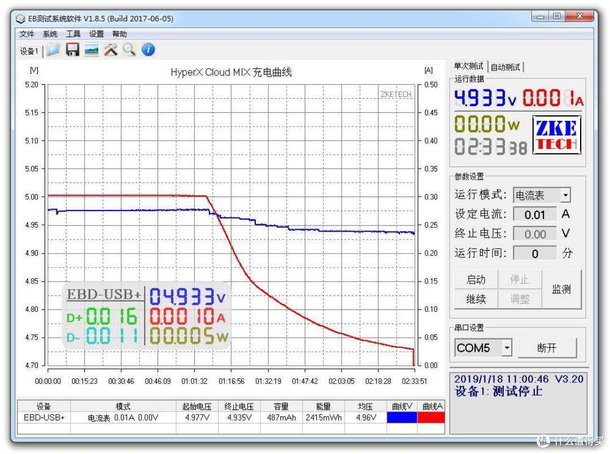
Task: Click the magnifying glass zoom icon
Action: 129,50
